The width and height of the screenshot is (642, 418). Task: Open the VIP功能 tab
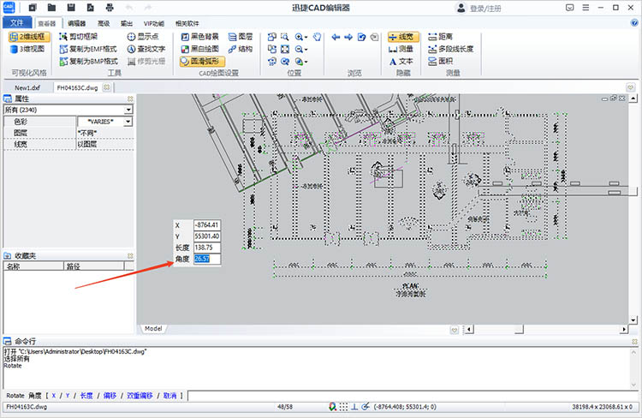coord(154,23)
